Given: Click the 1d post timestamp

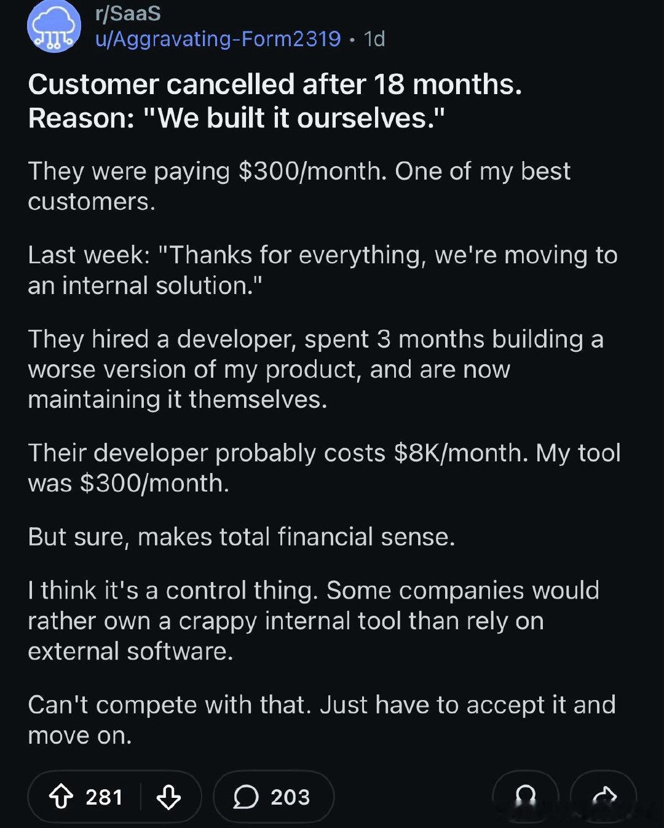Looking at the screenshot, I should [374, 39].
